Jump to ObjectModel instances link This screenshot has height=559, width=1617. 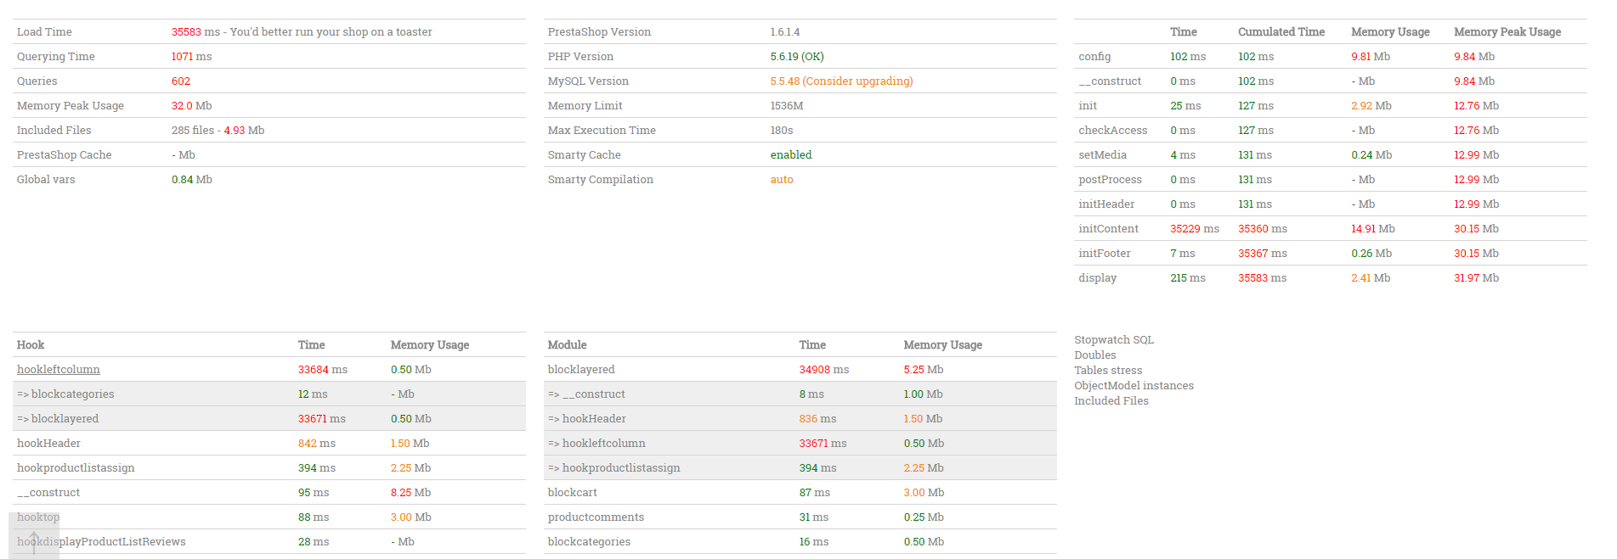[1134, 386]
